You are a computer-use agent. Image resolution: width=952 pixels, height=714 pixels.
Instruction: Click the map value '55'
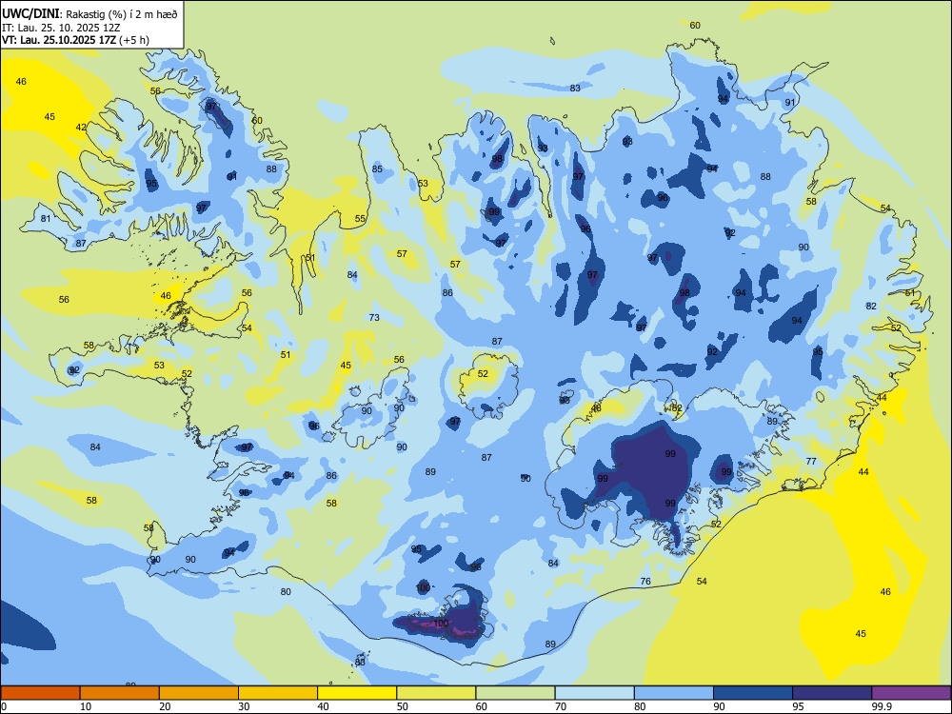[x=360, y=219]
